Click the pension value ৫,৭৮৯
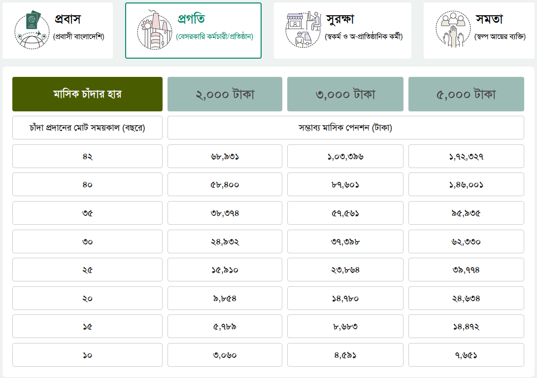This screenshot has height=378, width=537. coord(225,326)
